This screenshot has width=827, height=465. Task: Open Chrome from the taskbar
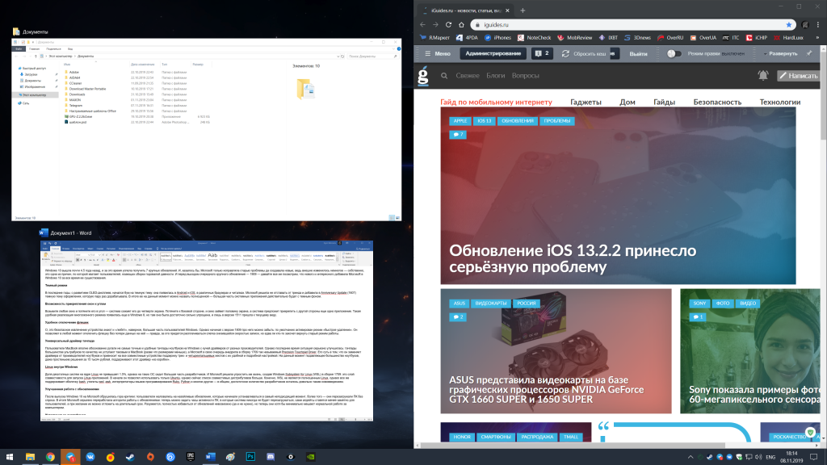click(50, 457)
